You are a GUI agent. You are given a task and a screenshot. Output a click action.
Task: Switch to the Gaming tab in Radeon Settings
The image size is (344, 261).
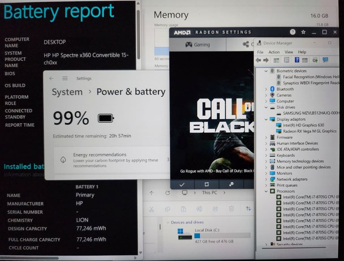click(x=198, y=45)
